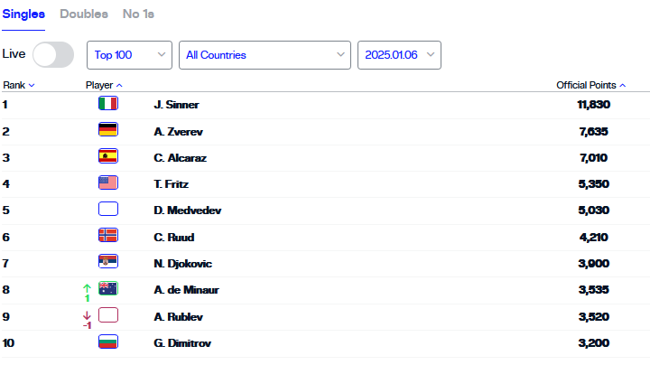Open J. Sinner's player profile
This screenshot has height=365, width=650.
click(x=177, y=105)
